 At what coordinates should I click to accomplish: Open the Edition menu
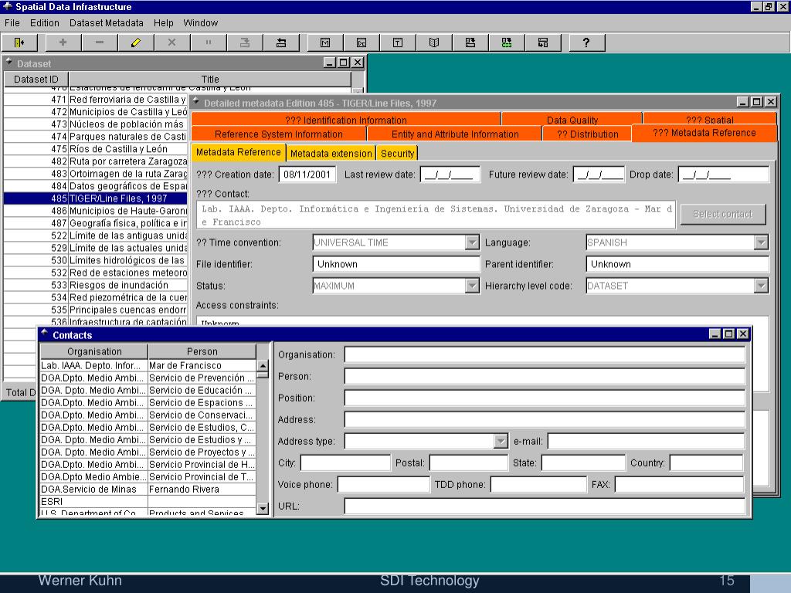44,23
